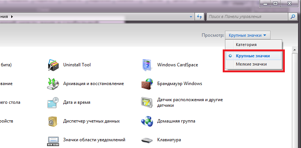Screen dimensions: 301x148
Task: Open Uninstall Tool icon
Action: pyautogui.click(x=53, y=65)
